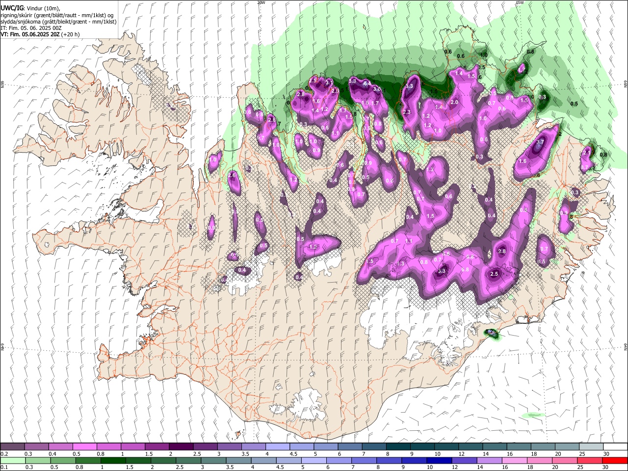
Task: Click the '15W' longitude label at the top
Action: pos(520,2)
